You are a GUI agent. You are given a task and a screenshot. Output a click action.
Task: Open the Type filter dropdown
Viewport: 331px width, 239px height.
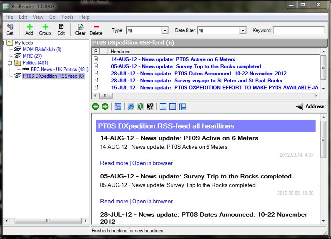click(165, 31)
